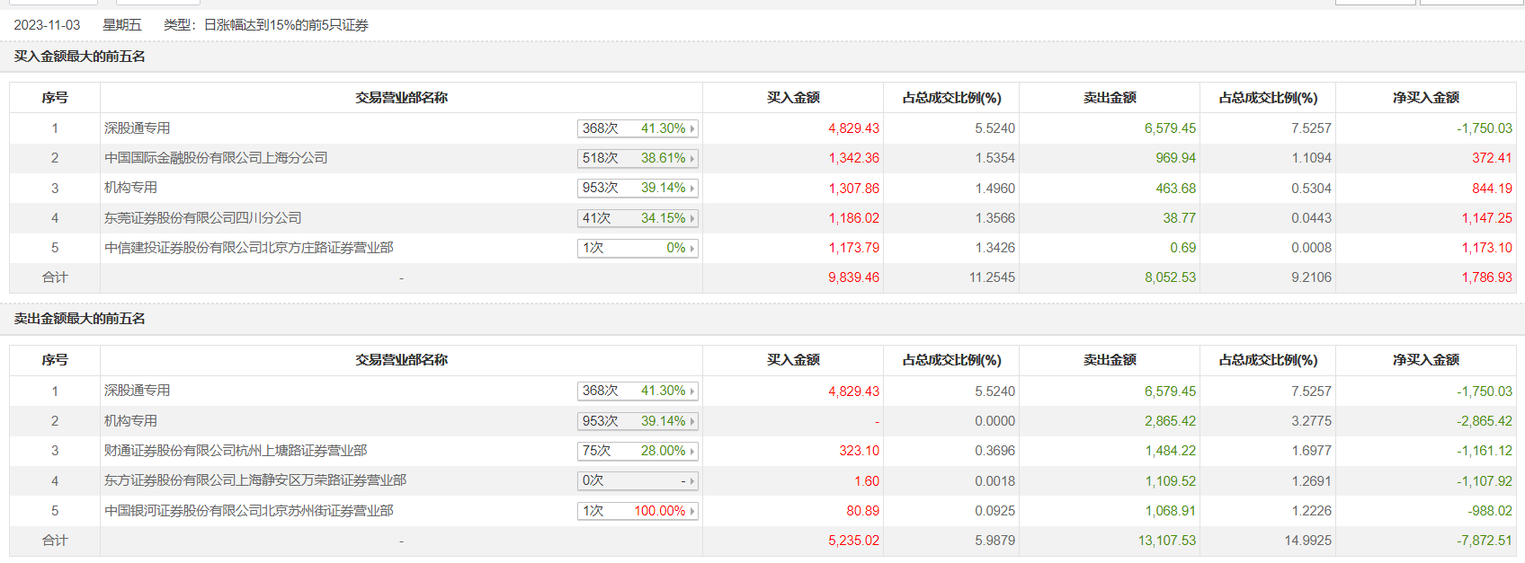Viewport: 1525px width, 563px height.
Task: Expand the 1次 0% stats box
Action: (x=638, y=248)
